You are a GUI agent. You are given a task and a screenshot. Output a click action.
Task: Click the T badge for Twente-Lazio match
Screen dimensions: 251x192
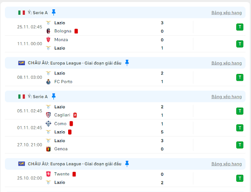pyautogui.click(x=240, y=178)
